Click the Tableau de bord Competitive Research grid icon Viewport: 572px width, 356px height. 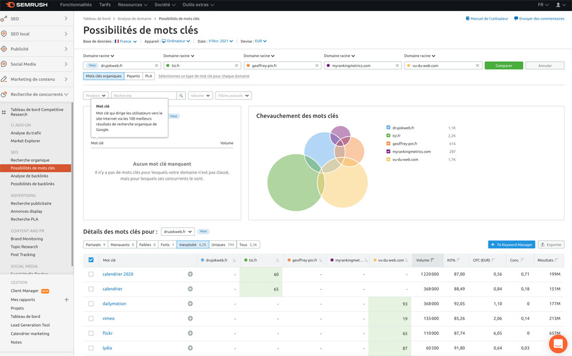[3, 112]
